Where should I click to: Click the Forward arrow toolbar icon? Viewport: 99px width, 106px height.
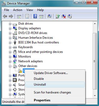(11, 16)
